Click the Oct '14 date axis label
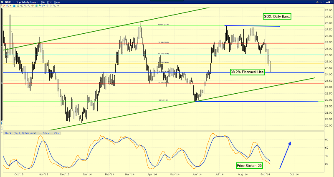 coord(294,174)
